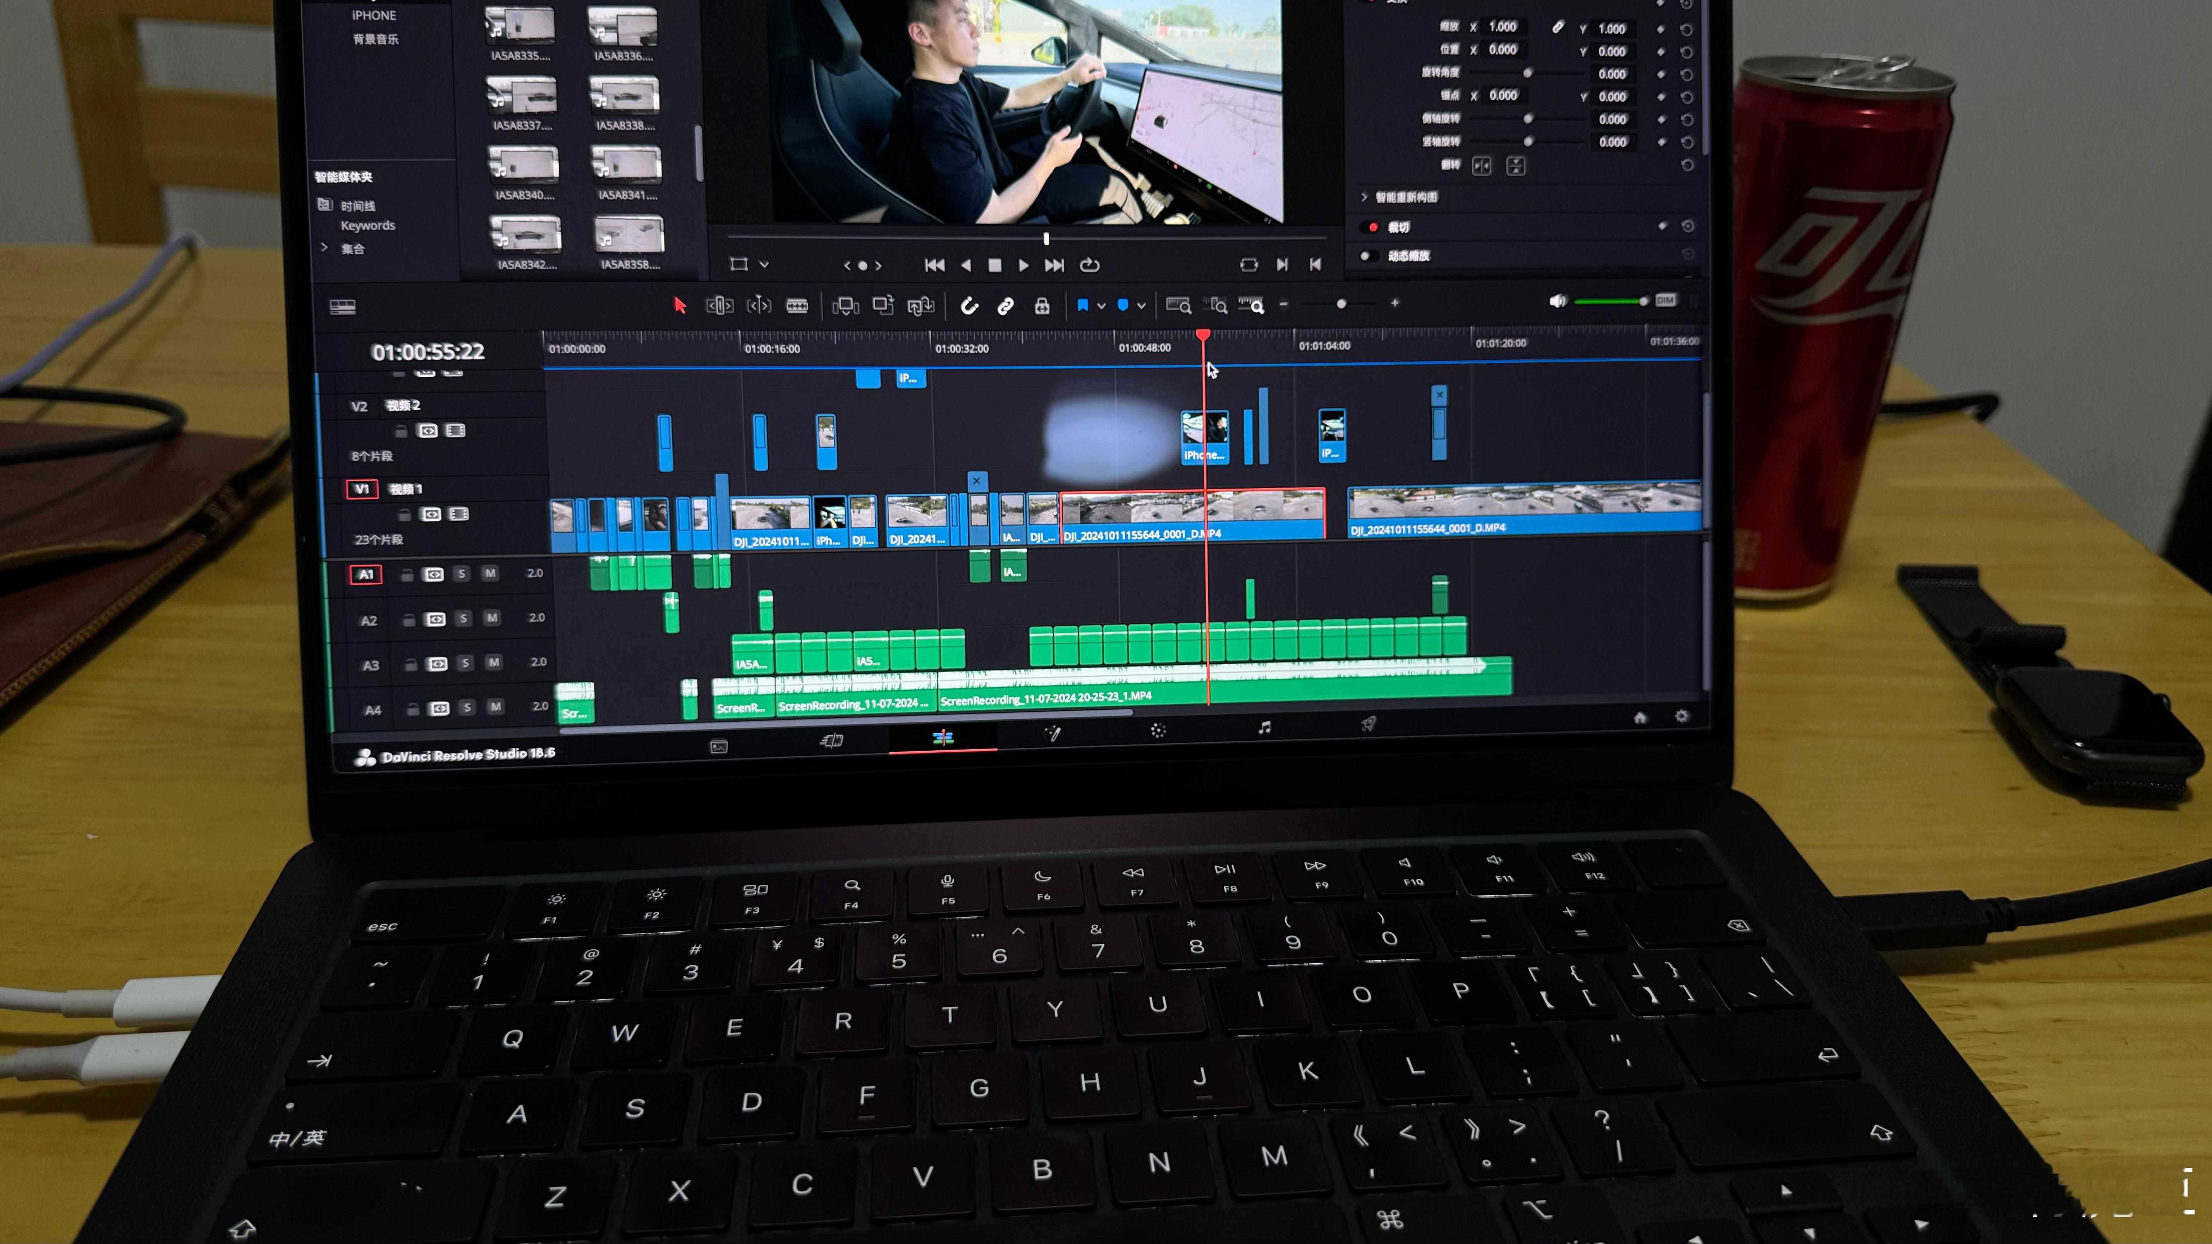Click the flip horizontal button in Inspector
2212x1244 pixels.
click(x=1481, y=166)
